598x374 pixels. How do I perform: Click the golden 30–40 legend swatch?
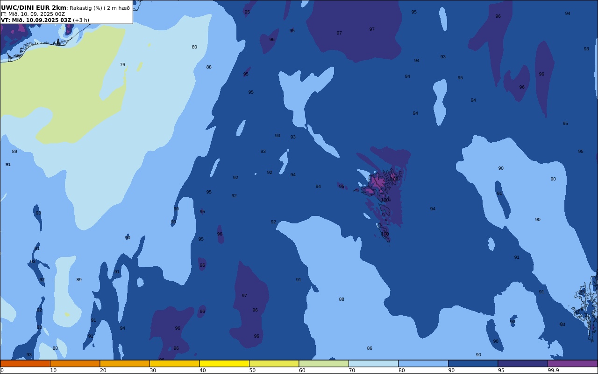[174, 363]
